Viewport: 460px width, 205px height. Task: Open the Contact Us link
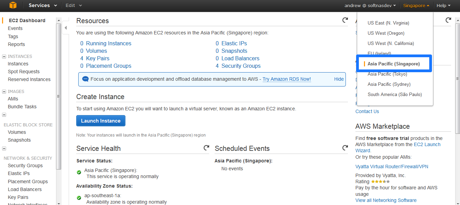pos(367,111)
